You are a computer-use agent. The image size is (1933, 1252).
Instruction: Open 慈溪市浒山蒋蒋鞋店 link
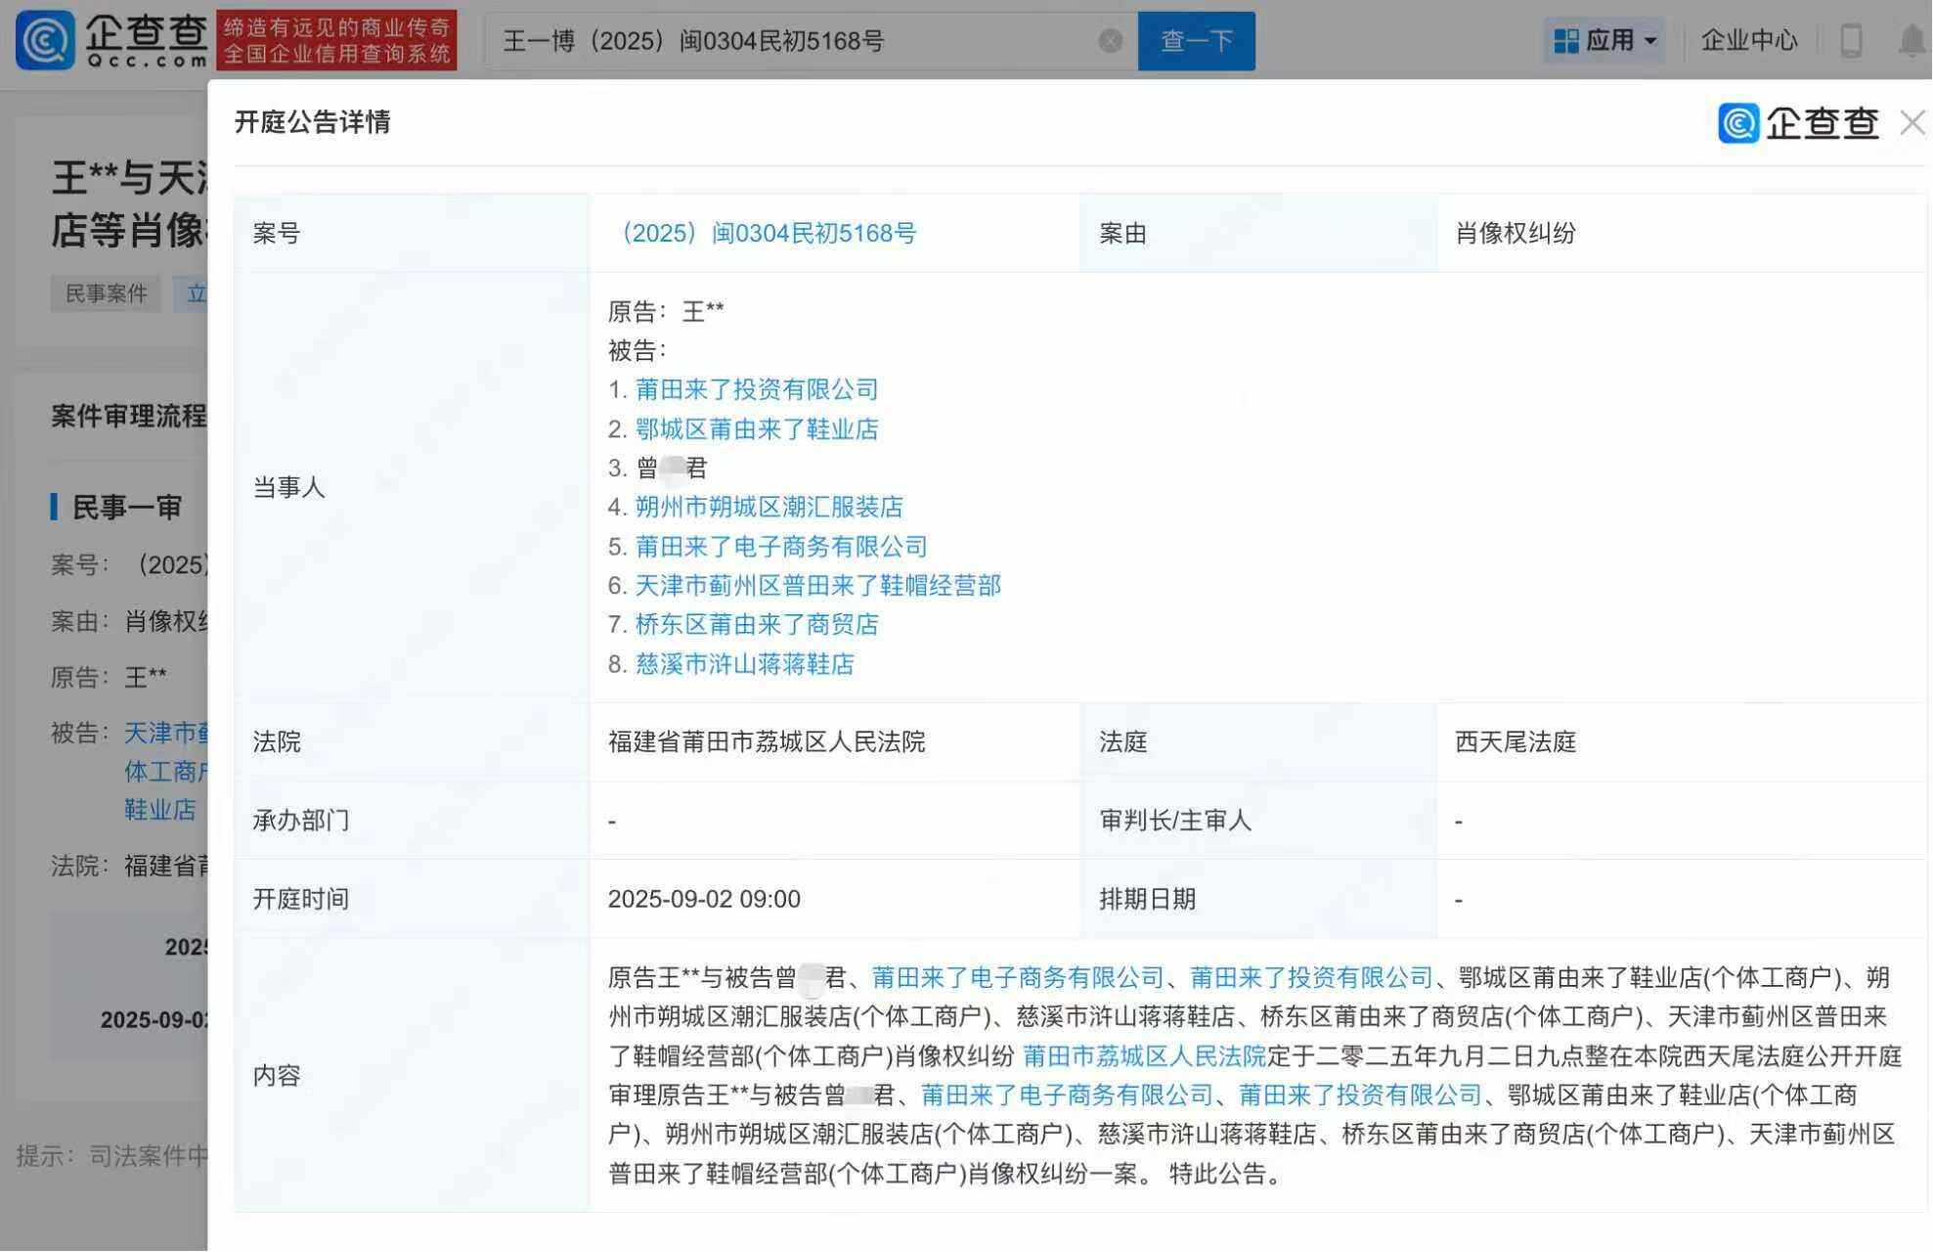(x=744, y=664)
